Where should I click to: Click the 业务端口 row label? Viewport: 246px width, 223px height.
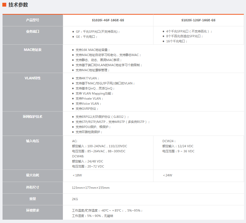[x=32, y=32]
